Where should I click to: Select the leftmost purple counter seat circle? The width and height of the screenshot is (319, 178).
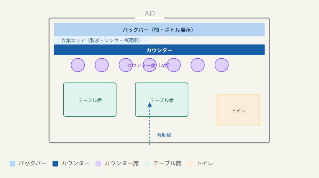78,65
